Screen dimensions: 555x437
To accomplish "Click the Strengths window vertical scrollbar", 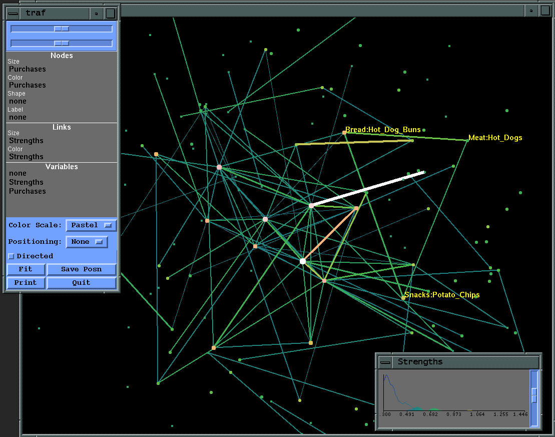I will pos(534,395).
